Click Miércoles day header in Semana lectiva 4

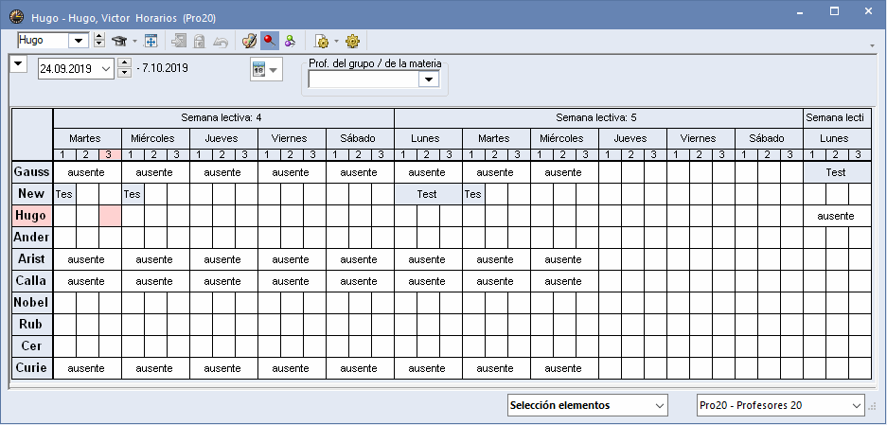(155, 138)
